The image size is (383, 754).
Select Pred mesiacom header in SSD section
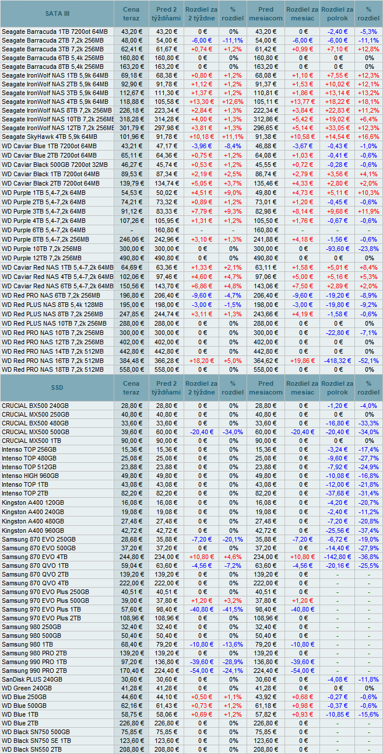(x=266, y=388)
